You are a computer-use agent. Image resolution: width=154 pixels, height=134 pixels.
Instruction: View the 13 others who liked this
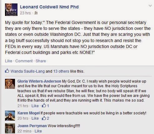coord(61,71)
